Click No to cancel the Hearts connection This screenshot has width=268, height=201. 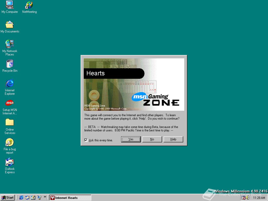[x=152, y=139]
